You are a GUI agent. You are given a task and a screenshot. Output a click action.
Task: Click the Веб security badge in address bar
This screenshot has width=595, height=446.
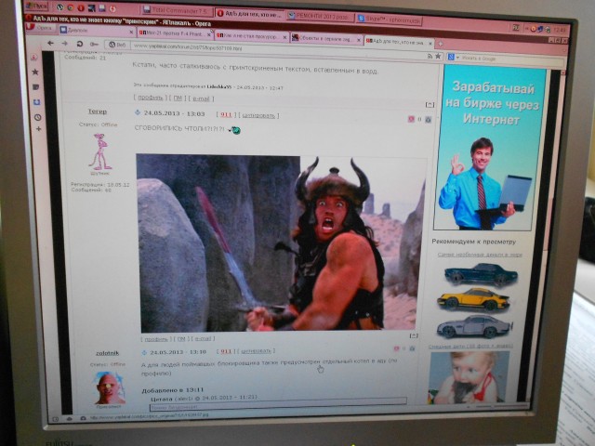(x=117, y=45)
